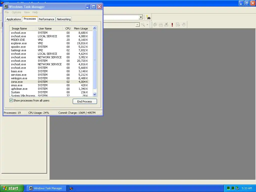The width and height of the screenshot is (256, 192).
Task: Select the winlogon.exe process row
Action: [x=49, y=78]
